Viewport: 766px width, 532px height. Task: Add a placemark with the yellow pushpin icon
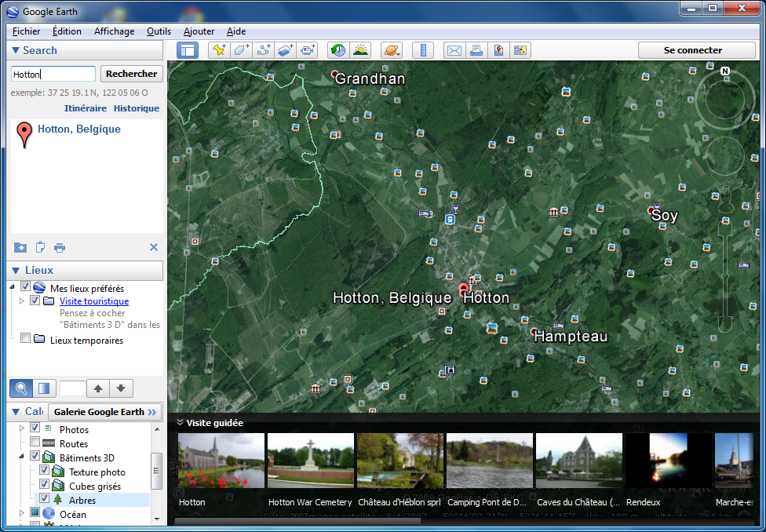[x=219, y=50]
